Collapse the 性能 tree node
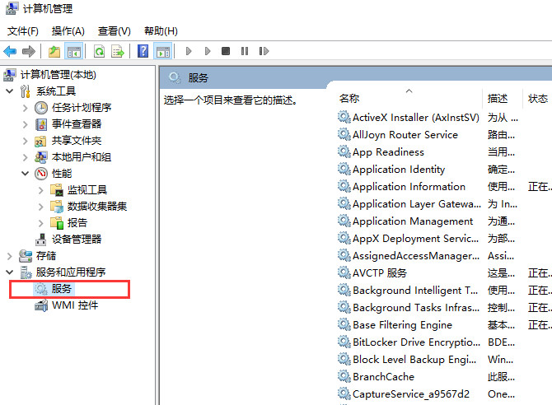Screen dimensions: 552x405 tap(26, 174)
